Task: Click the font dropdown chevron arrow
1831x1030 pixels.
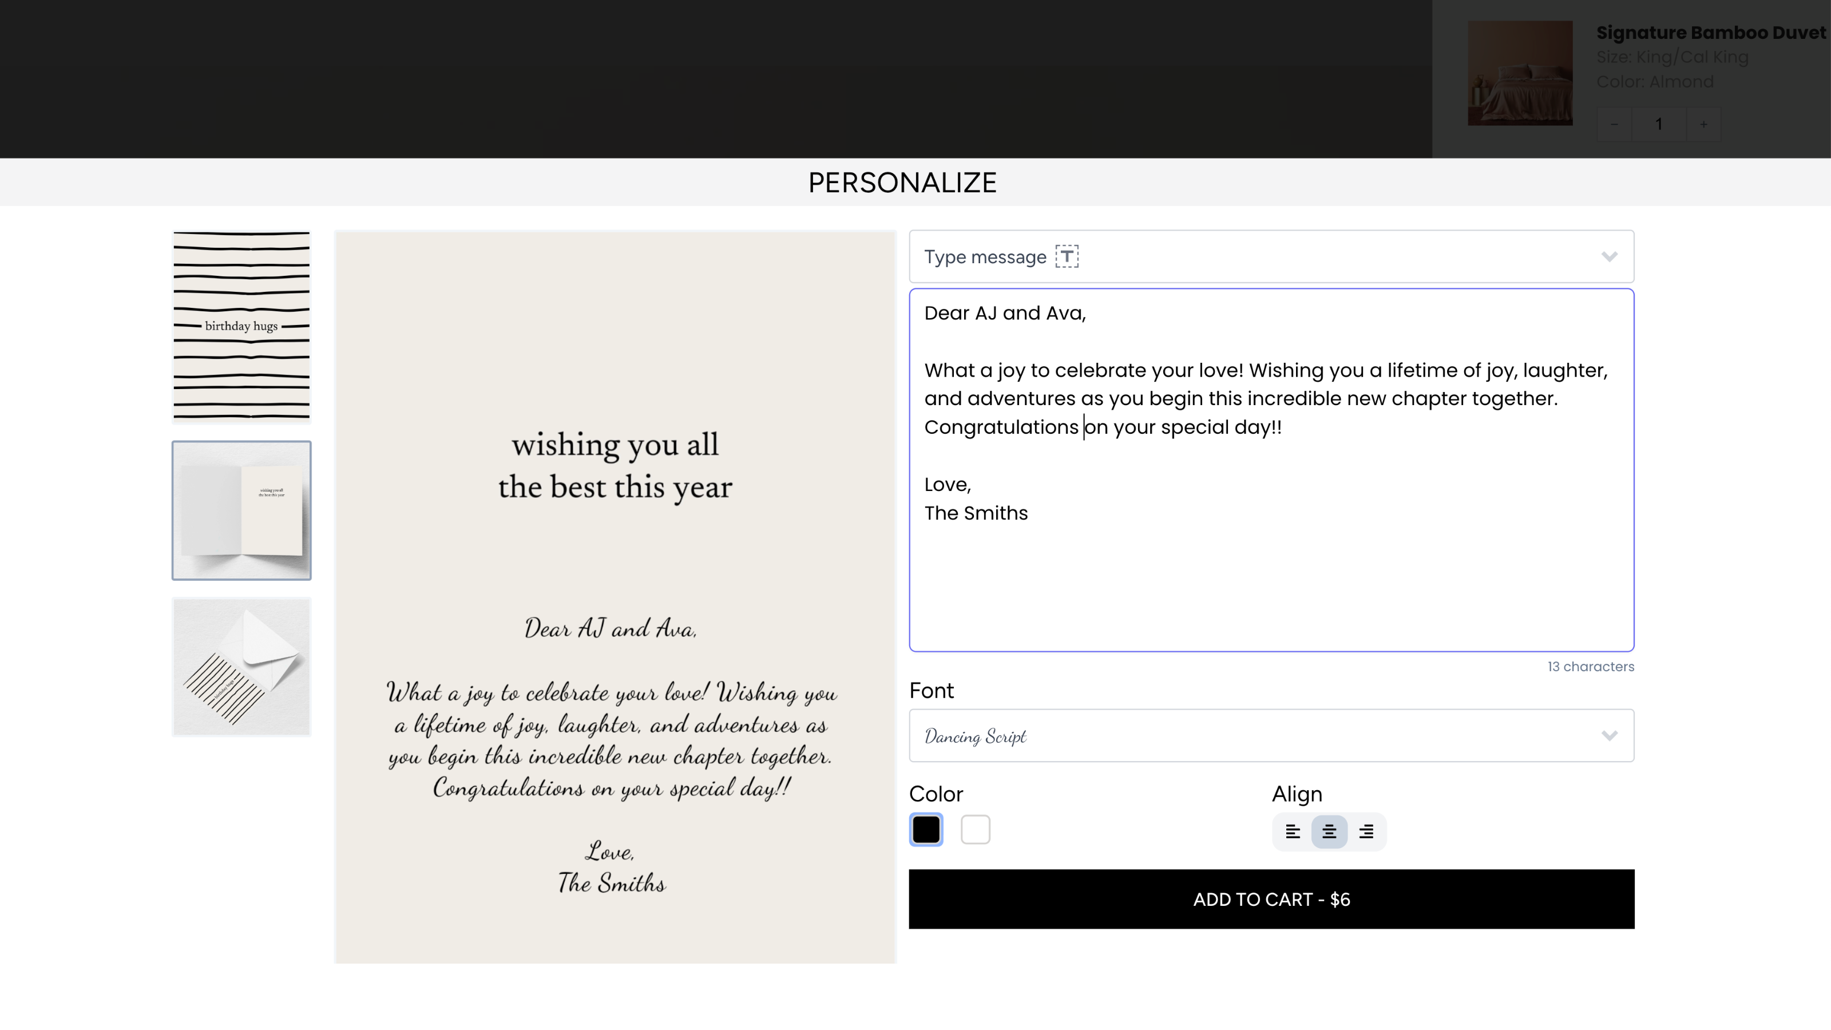Action: pos(1609,736)
